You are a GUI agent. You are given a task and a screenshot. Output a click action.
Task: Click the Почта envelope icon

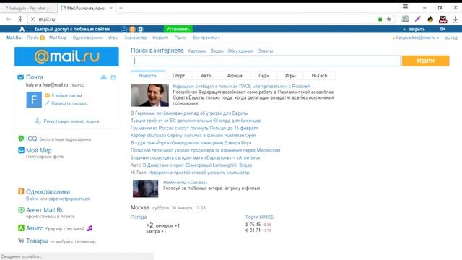coord(20,77)
